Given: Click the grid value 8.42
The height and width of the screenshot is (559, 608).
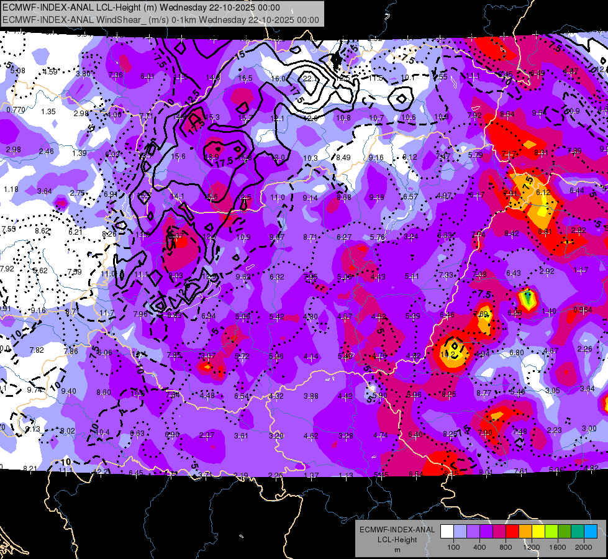Looking at the screenshot, I should pos(512,233).
